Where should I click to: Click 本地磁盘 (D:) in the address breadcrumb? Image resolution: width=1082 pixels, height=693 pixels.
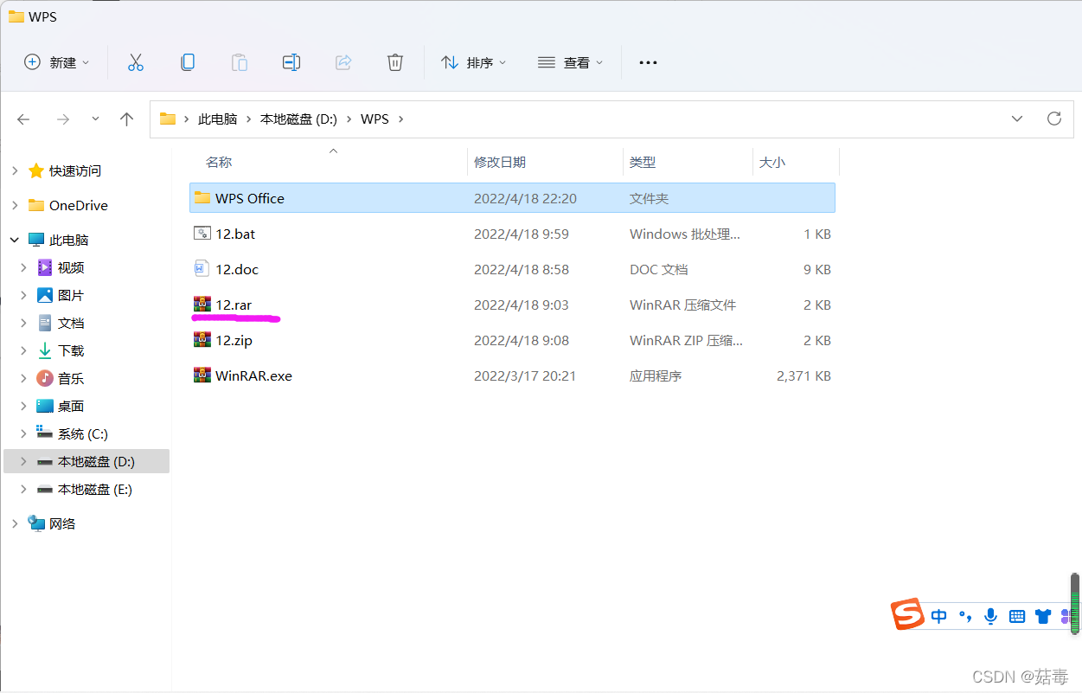(298, 119)
